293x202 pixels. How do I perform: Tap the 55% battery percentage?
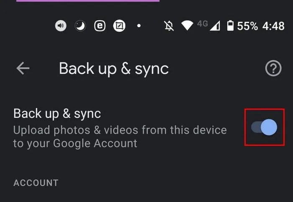click(x=247, y=26)
